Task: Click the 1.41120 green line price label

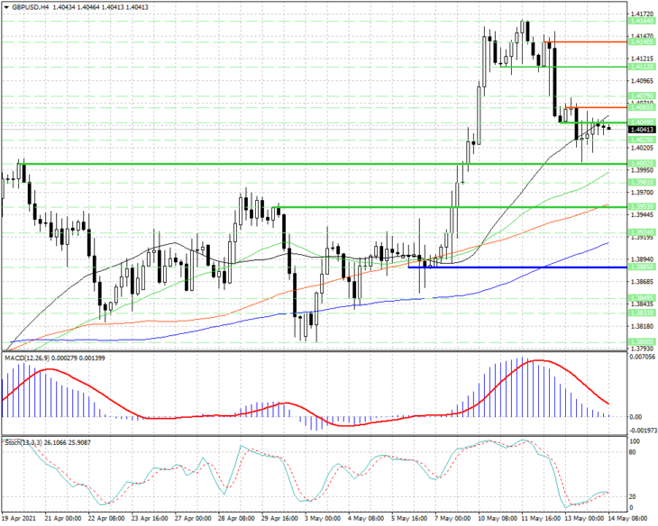Action: coord(642,67)
